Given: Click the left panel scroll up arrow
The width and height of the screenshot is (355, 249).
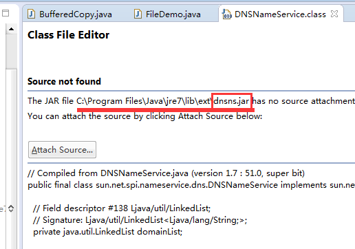Looking at the screenshot, I should 11,29.
